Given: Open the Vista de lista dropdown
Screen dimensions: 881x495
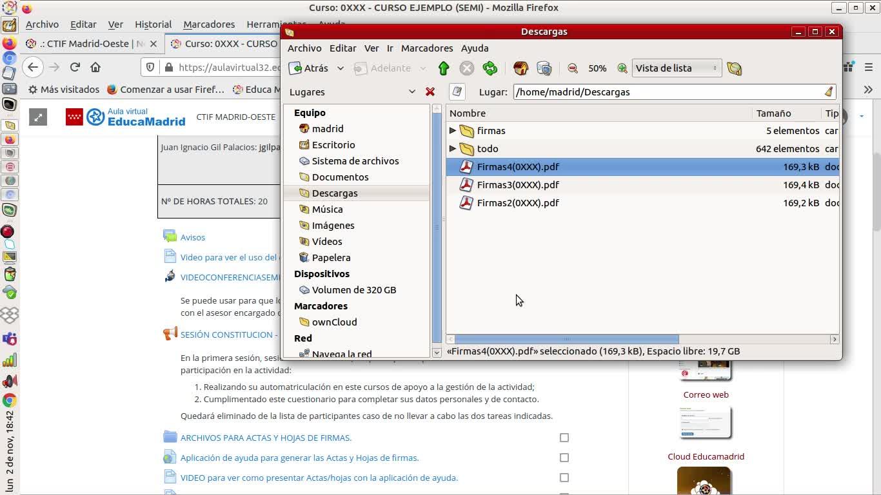Looking at the screenshot, I should (x=676, y=68).
